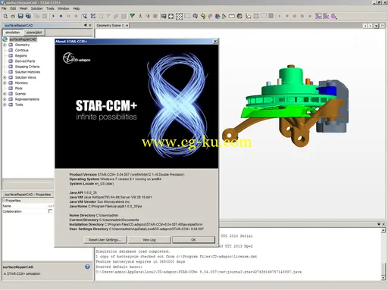Open the scene tab list dropdown arrow

click(377, 26)
